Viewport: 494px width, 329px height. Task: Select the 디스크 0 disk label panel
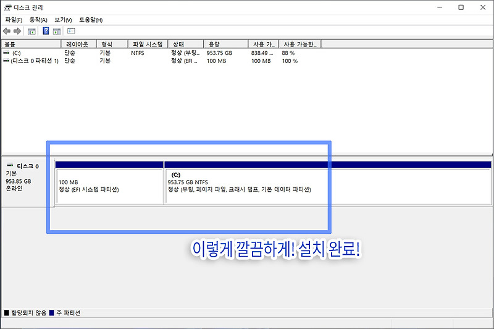tap(28, 182)
